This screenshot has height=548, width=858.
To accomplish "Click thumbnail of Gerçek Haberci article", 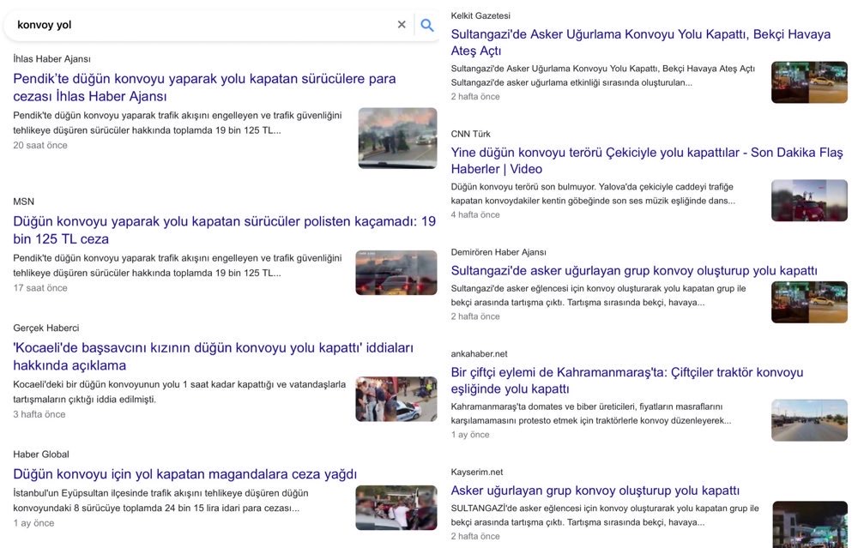I will 396,399.
